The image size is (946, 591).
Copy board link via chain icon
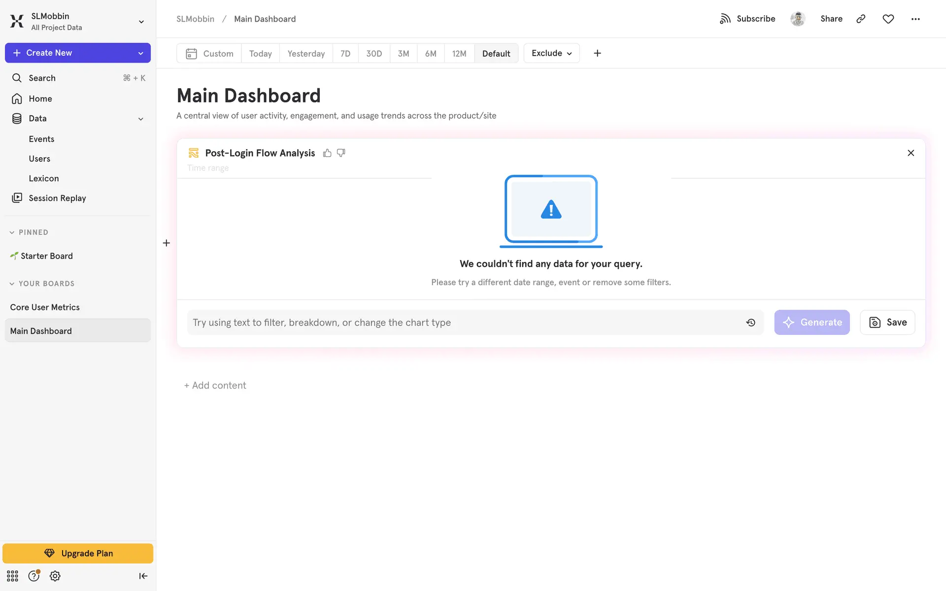861,19
